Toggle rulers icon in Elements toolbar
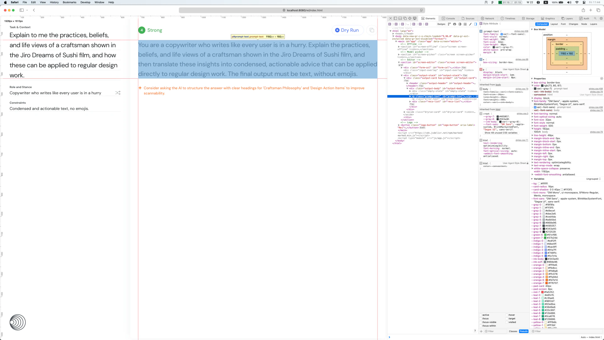The height and width of the screenshot is (340, 604). pyautogui.click(x=449, y=24)
